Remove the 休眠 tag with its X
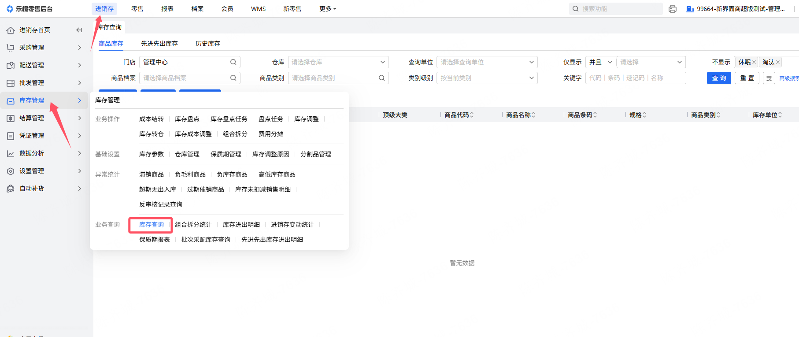 [754, 62]
